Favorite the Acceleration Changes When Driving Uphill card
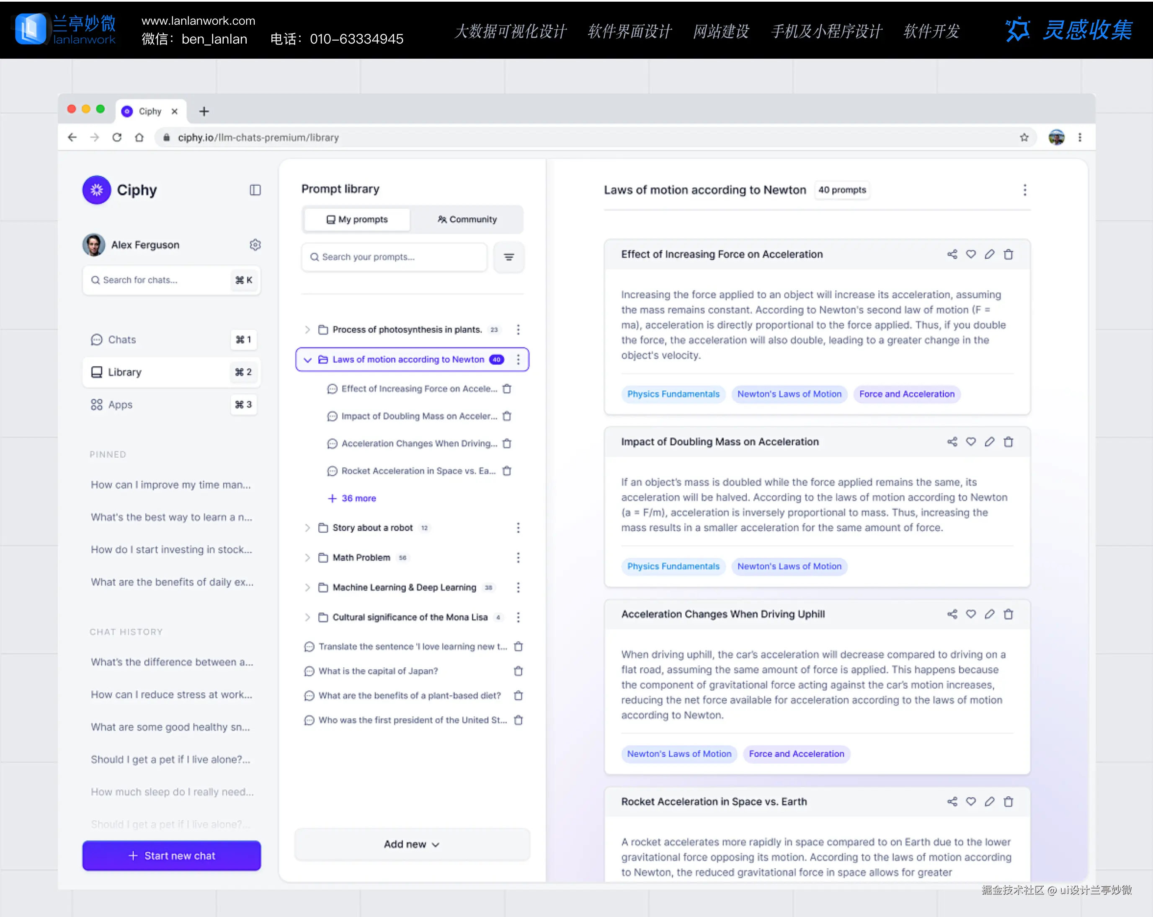Image resolution: width=1153 pixels, height=917 pixels. 971,614
